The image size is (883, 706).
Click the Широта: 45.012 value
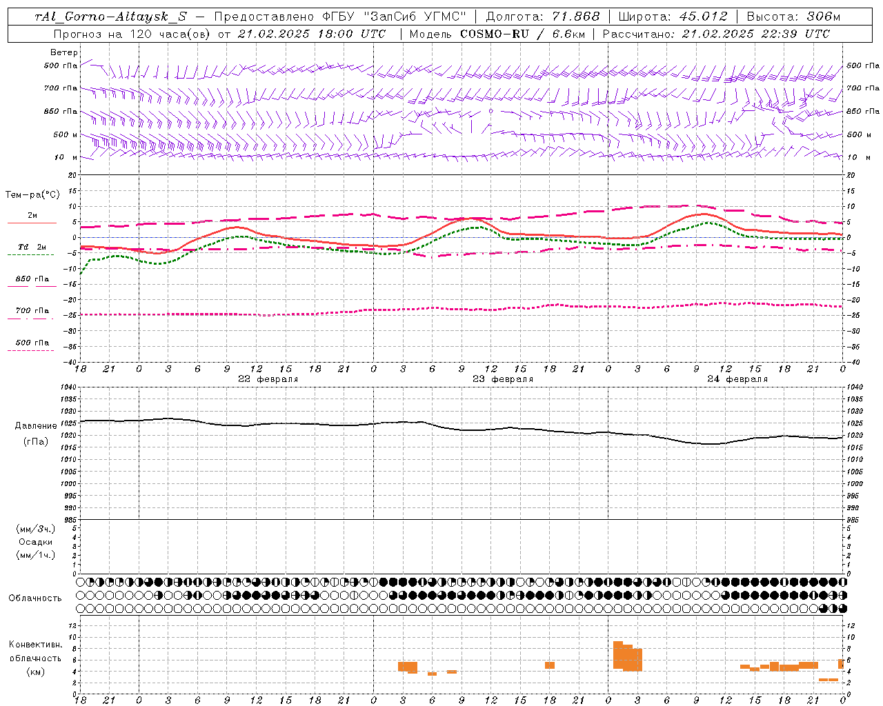tap(673, 17)
